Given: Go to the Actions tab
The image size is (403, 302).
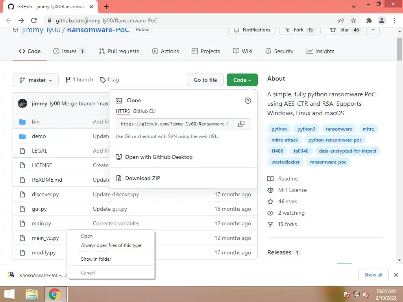Looking at the screenshot, I should click(x=165, y=51).
